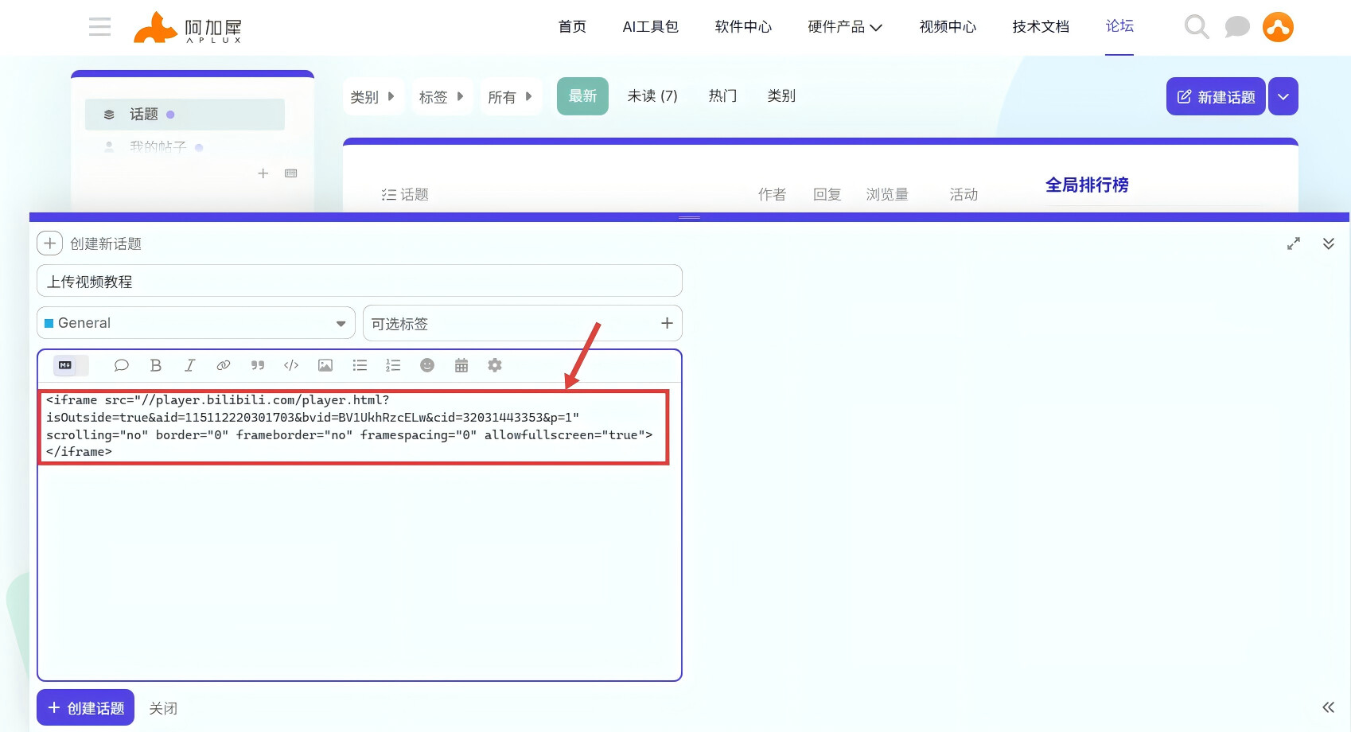This screenshot has height=732, width=1351.
Task: Click the Bold formatting icon
Action: (x=156, y=365)
